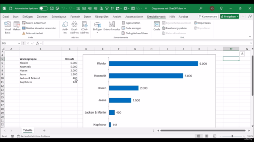Open Freigeben dropdown arrow
The width and height of the screenshot is (254, 142).
(x=237, y=17)
